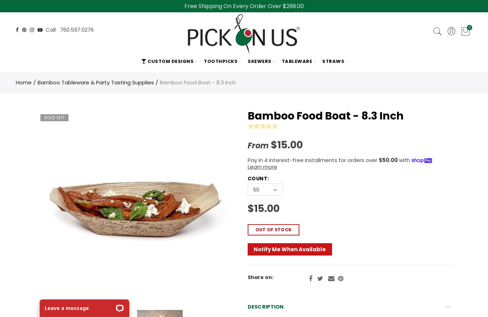This screenshot has height=317, width=488.
Task: Open the header Instagram icon
Action: tap(32, 30)
